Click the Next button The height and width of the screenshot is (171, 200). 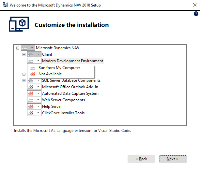pos(173,159)
